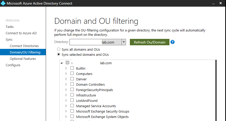
Task: Toggle the root lab.com domain checkbox
Action: pos(67,63)
